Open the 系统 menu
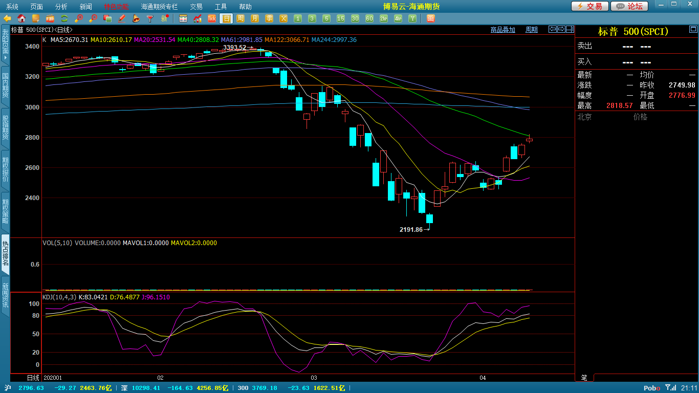Image resolution: width=699 pixels, height=393 pixels. pyautogui.click(x=12, y=7)
